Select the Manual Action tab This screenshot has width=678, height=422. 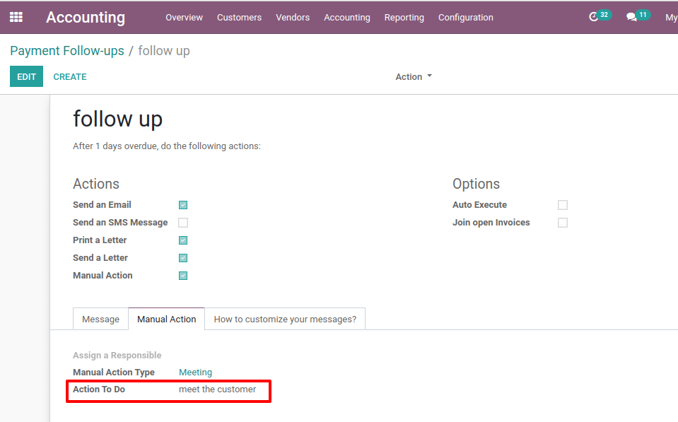166,319
